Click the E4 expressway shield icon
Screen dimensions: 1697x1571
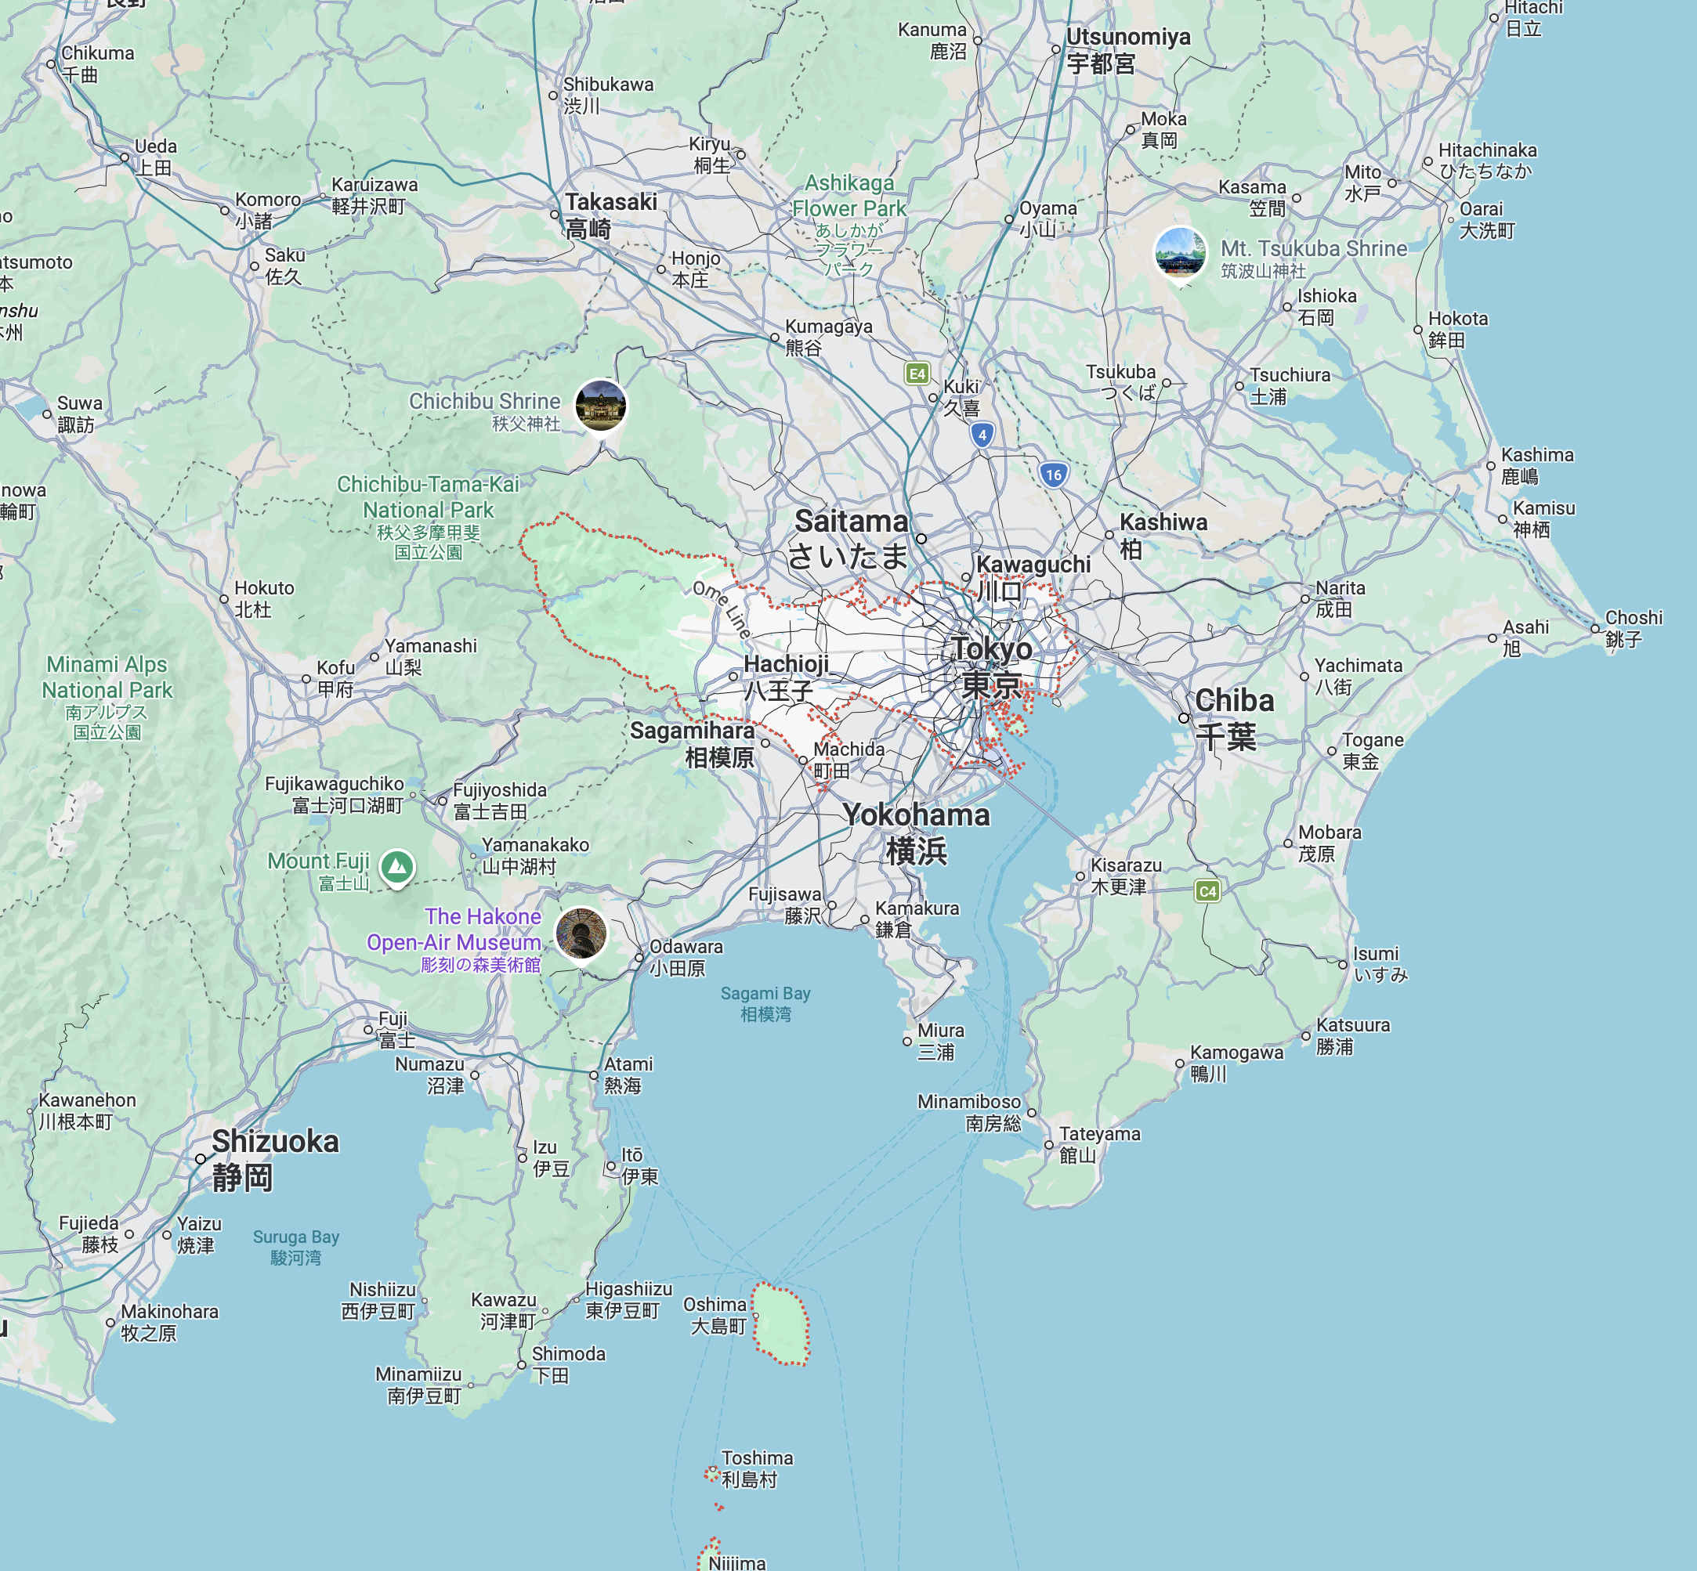(x=916, y=374)
